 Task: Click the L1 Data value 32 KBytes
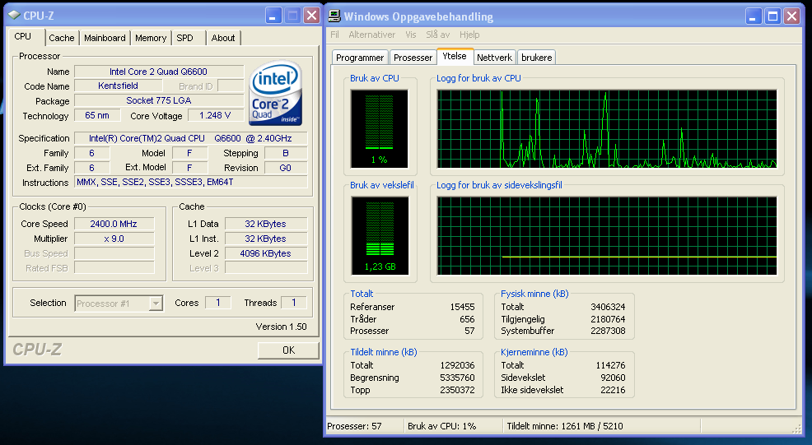click(266, 224)
